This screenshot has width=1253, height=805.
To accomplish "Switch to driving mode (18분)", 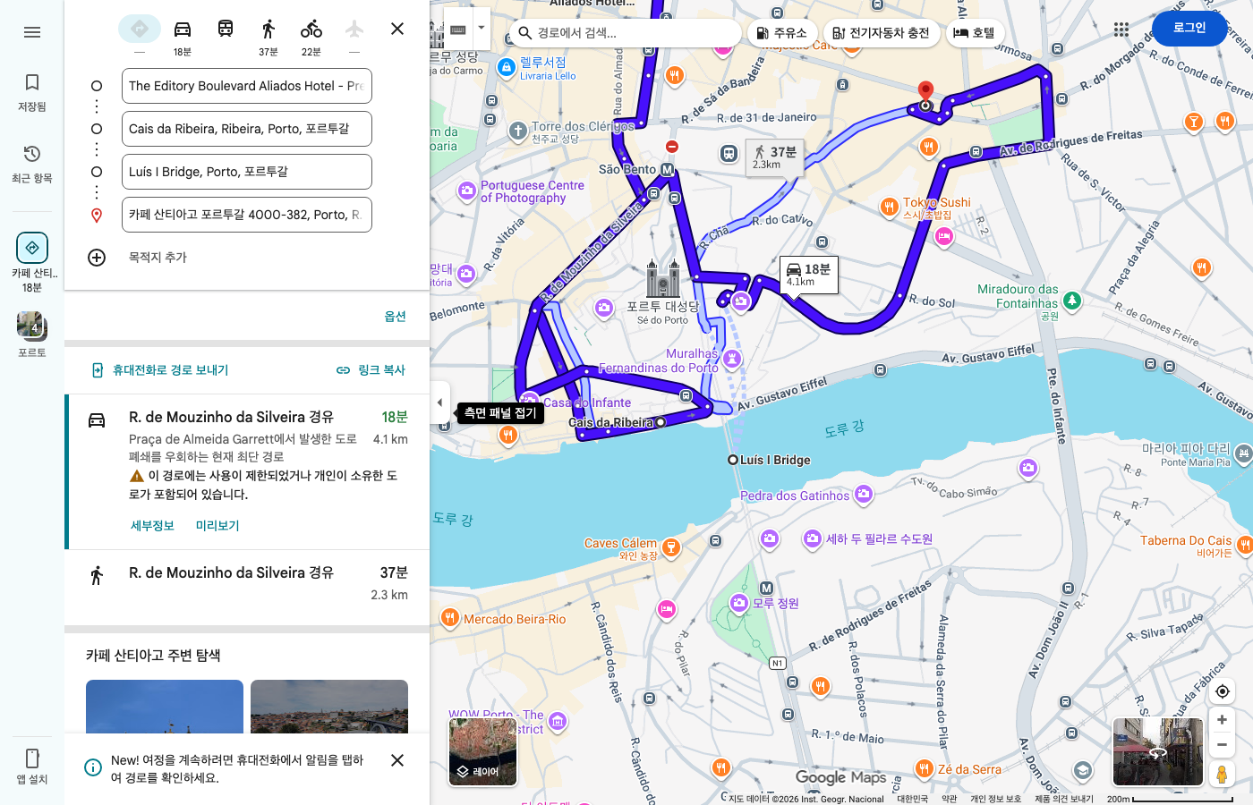I will tap(183, 36).
